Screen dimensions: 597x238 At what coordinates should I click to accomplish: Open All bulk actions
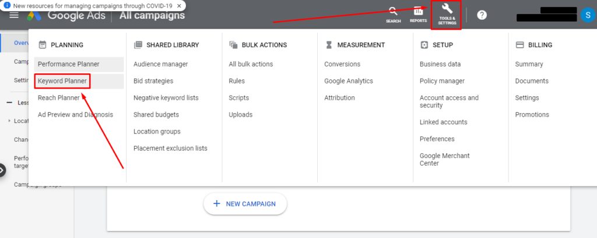pos(251,64)
